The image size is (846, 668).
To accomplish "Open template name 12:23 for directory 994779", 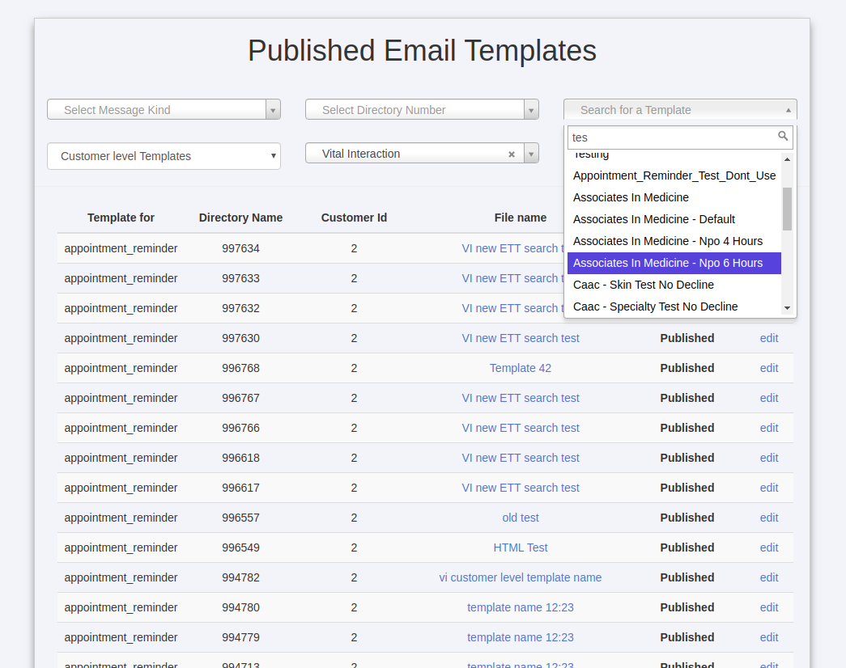I will 520,637.
